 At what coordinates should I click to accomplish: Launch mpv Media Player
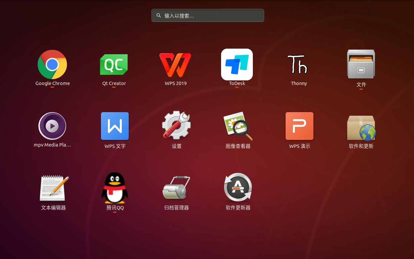pos(52,126)
